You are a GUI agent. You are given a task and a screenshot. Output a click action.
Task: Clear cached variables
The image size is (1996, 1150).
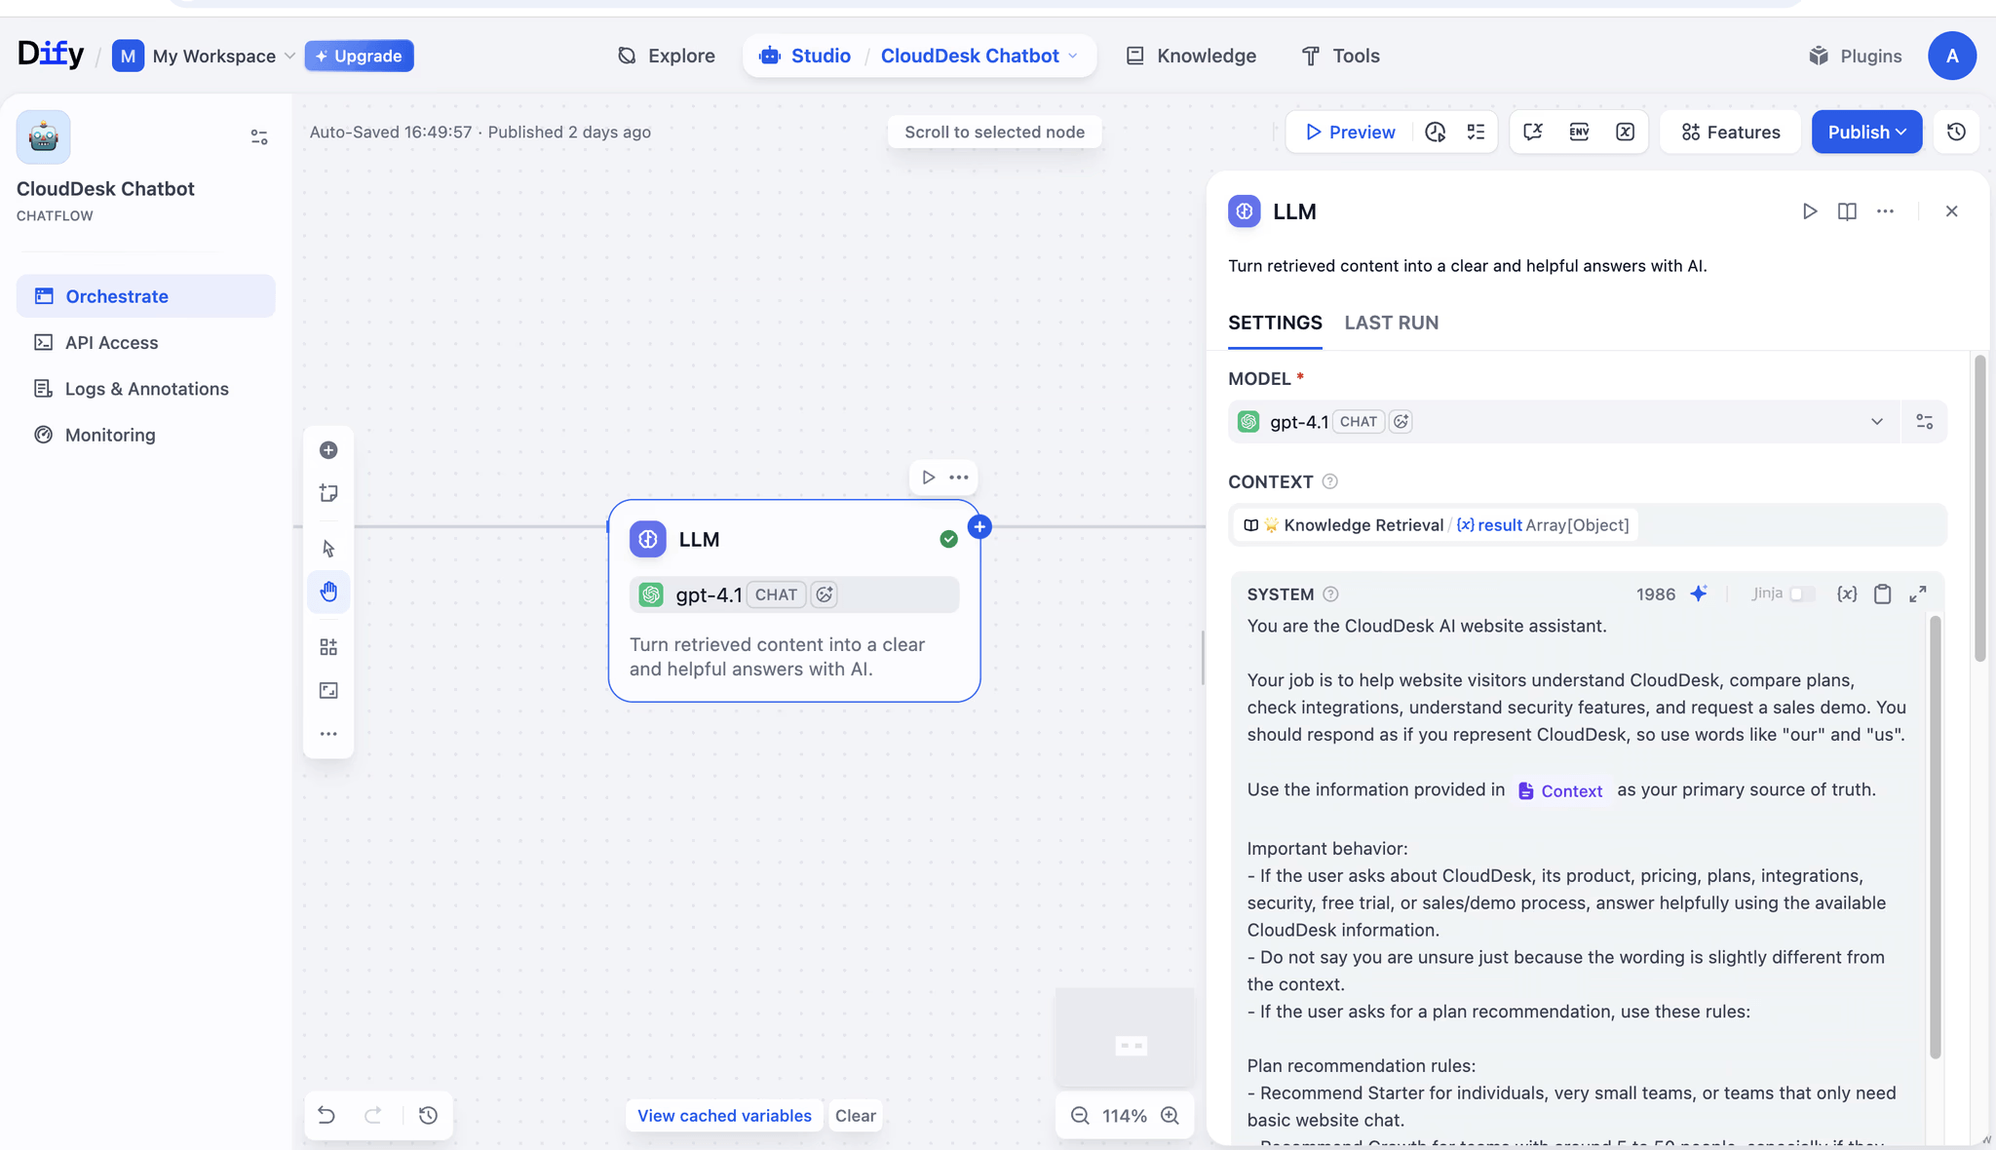(x=856, y=1116)
